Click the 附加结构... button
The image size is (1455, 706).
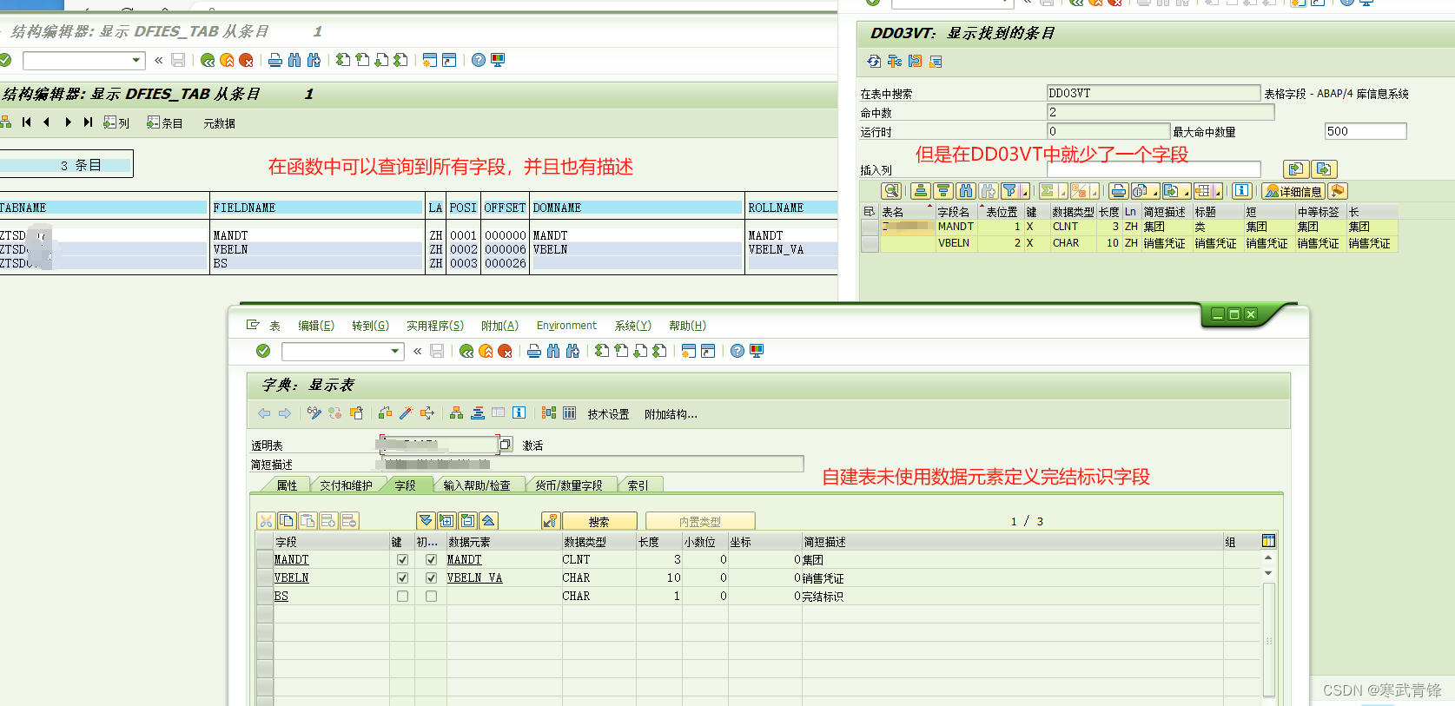pos(671,414)
